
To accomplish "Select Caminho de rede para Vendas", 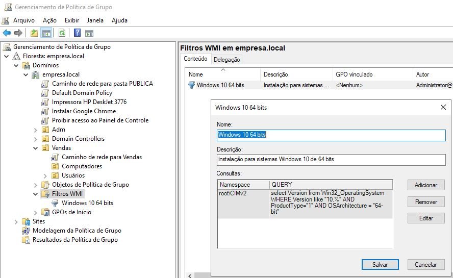I will point(102,157).
